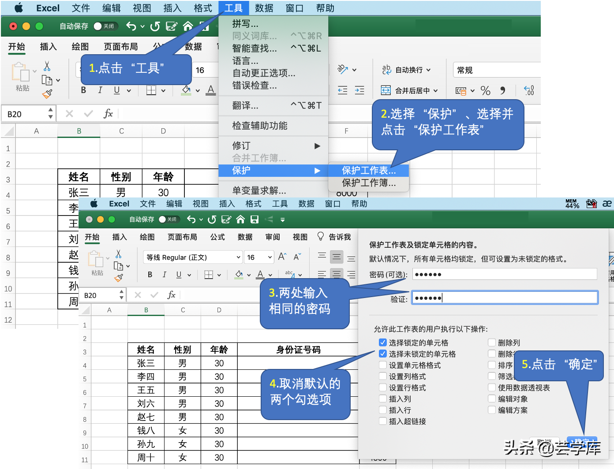Toggle 自动保存 switch in upper window

(x=106, y=26)
